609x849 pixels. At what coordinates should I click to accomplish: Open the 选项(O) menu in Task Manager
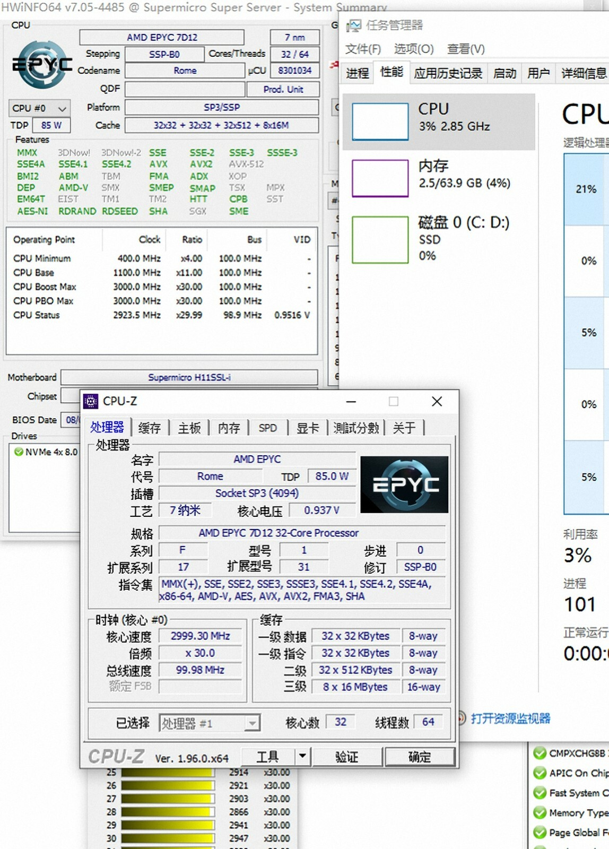[x=414, y=49]
